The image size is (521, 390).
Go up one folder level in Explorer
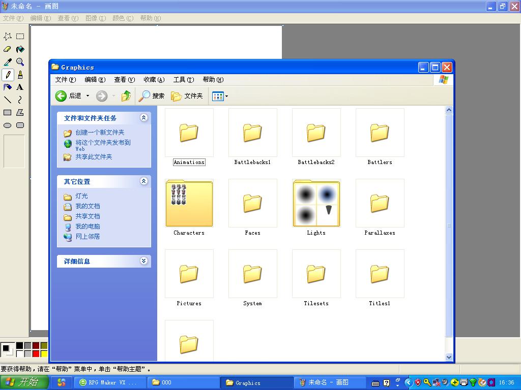point(126,96)
